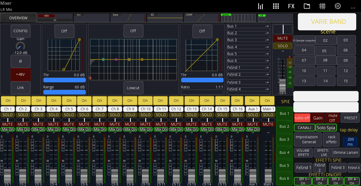Open the FX page
The height and width of the screenshot is (186, 361).
click(291, 6)
